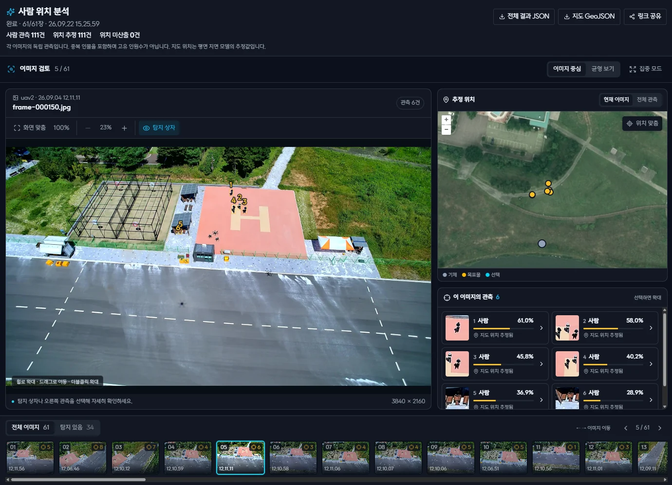The image size is (672, 485).
Task: Open filmstrip thumbnail 09
Action: pyautogui.click(x=451, y=458)
